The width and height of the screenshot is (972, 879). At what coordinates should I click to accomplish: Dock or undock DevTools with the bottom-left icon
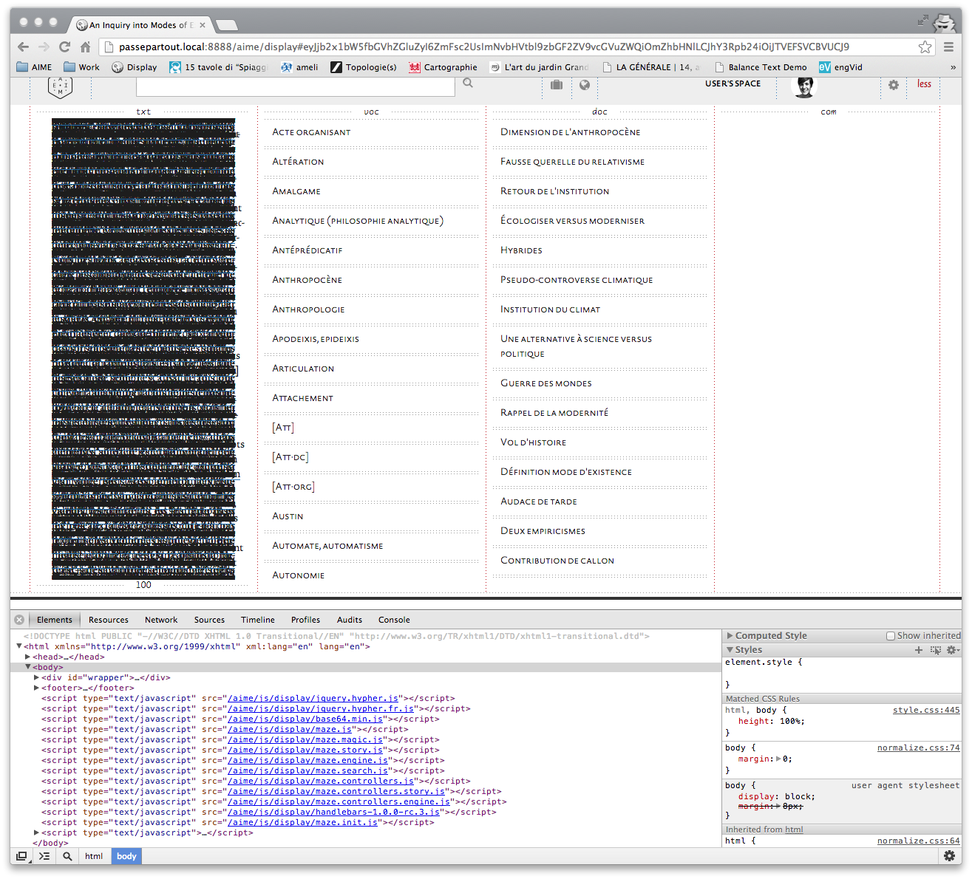[x=22, y=856]
